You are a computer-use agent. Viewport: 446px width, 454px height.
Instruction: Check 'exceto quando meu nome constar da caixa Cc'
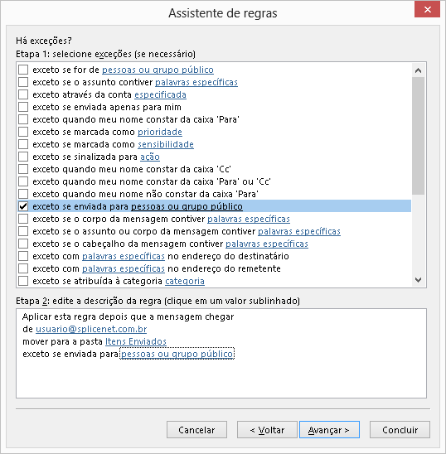click(23, 169)
